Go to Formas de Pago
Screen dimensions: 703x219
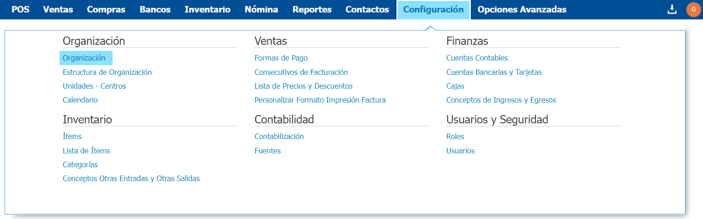tap(281, 58)
